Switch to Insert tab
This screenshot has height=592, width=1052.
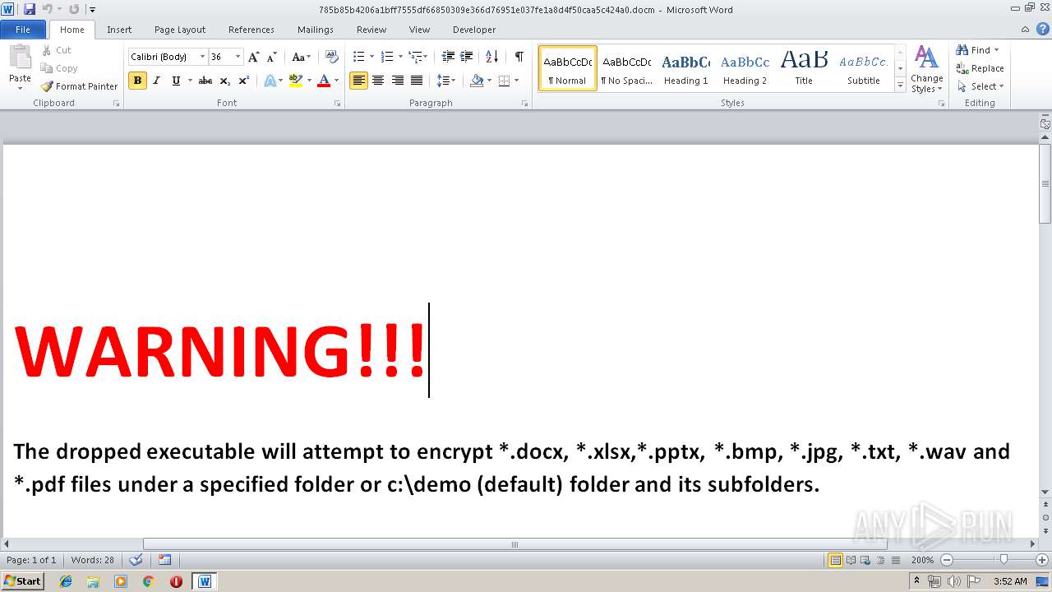(x=119, y=30)
